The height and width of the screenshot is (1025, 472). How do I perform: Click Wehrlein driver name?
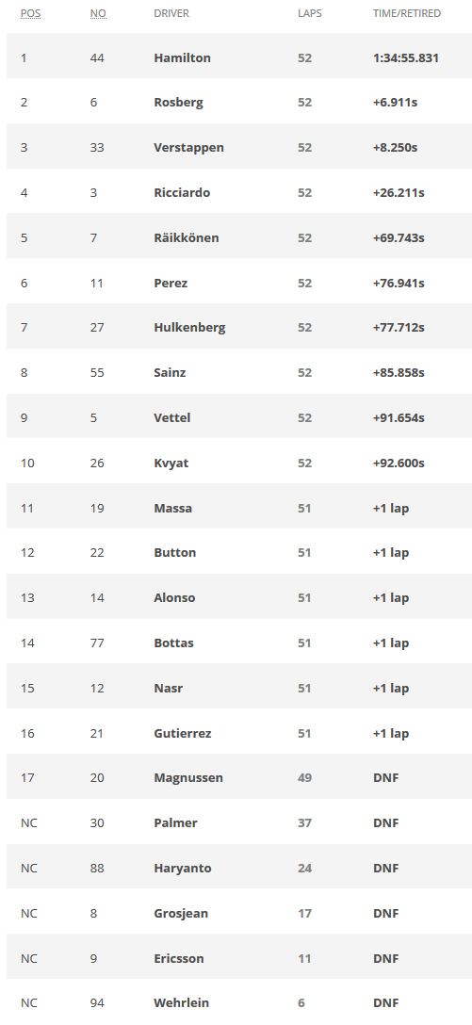click(x=181, y=1002)
